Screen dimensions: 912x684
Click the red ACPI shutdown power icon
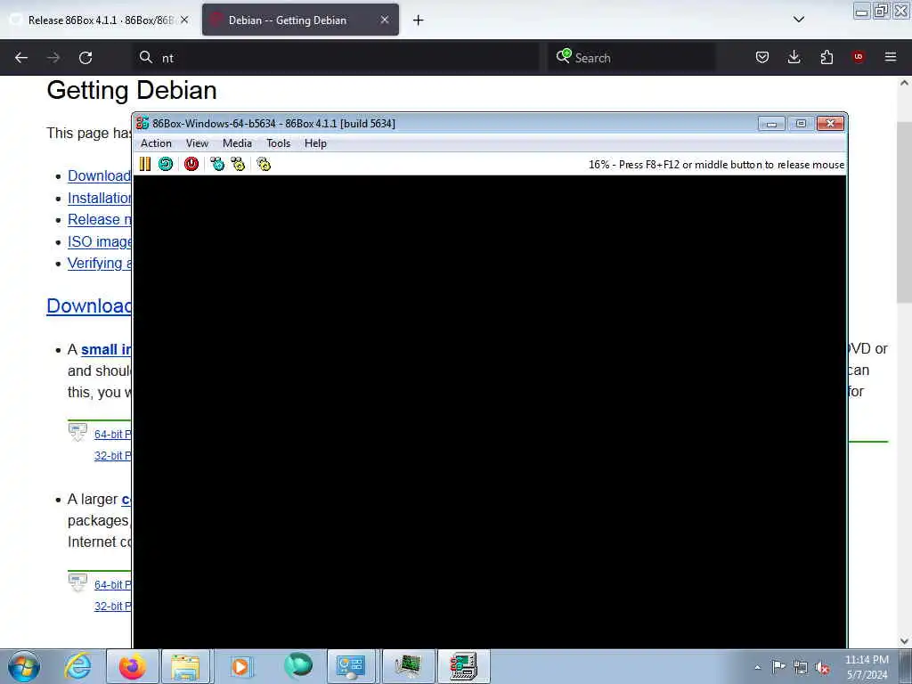tap(191, 164)
